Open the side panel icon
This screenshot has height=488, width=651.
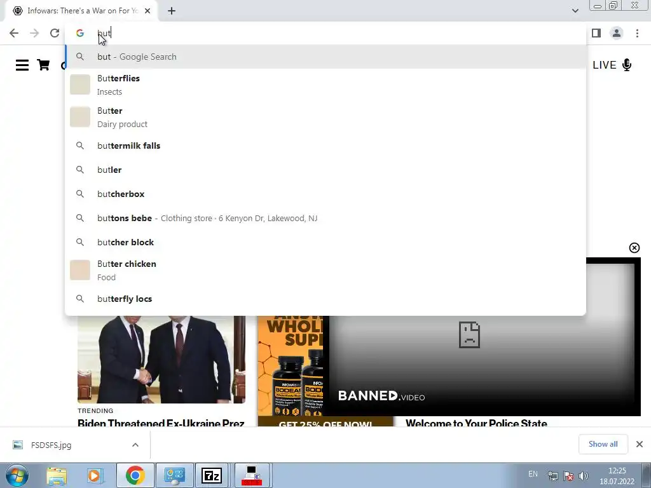596,33
